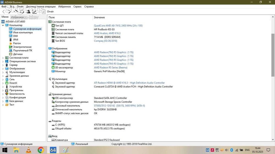Image resolution: width=275 pixels, height=154 pixels.
Task: Select Суммарная информация in the tree
Action: click(27, 29)
